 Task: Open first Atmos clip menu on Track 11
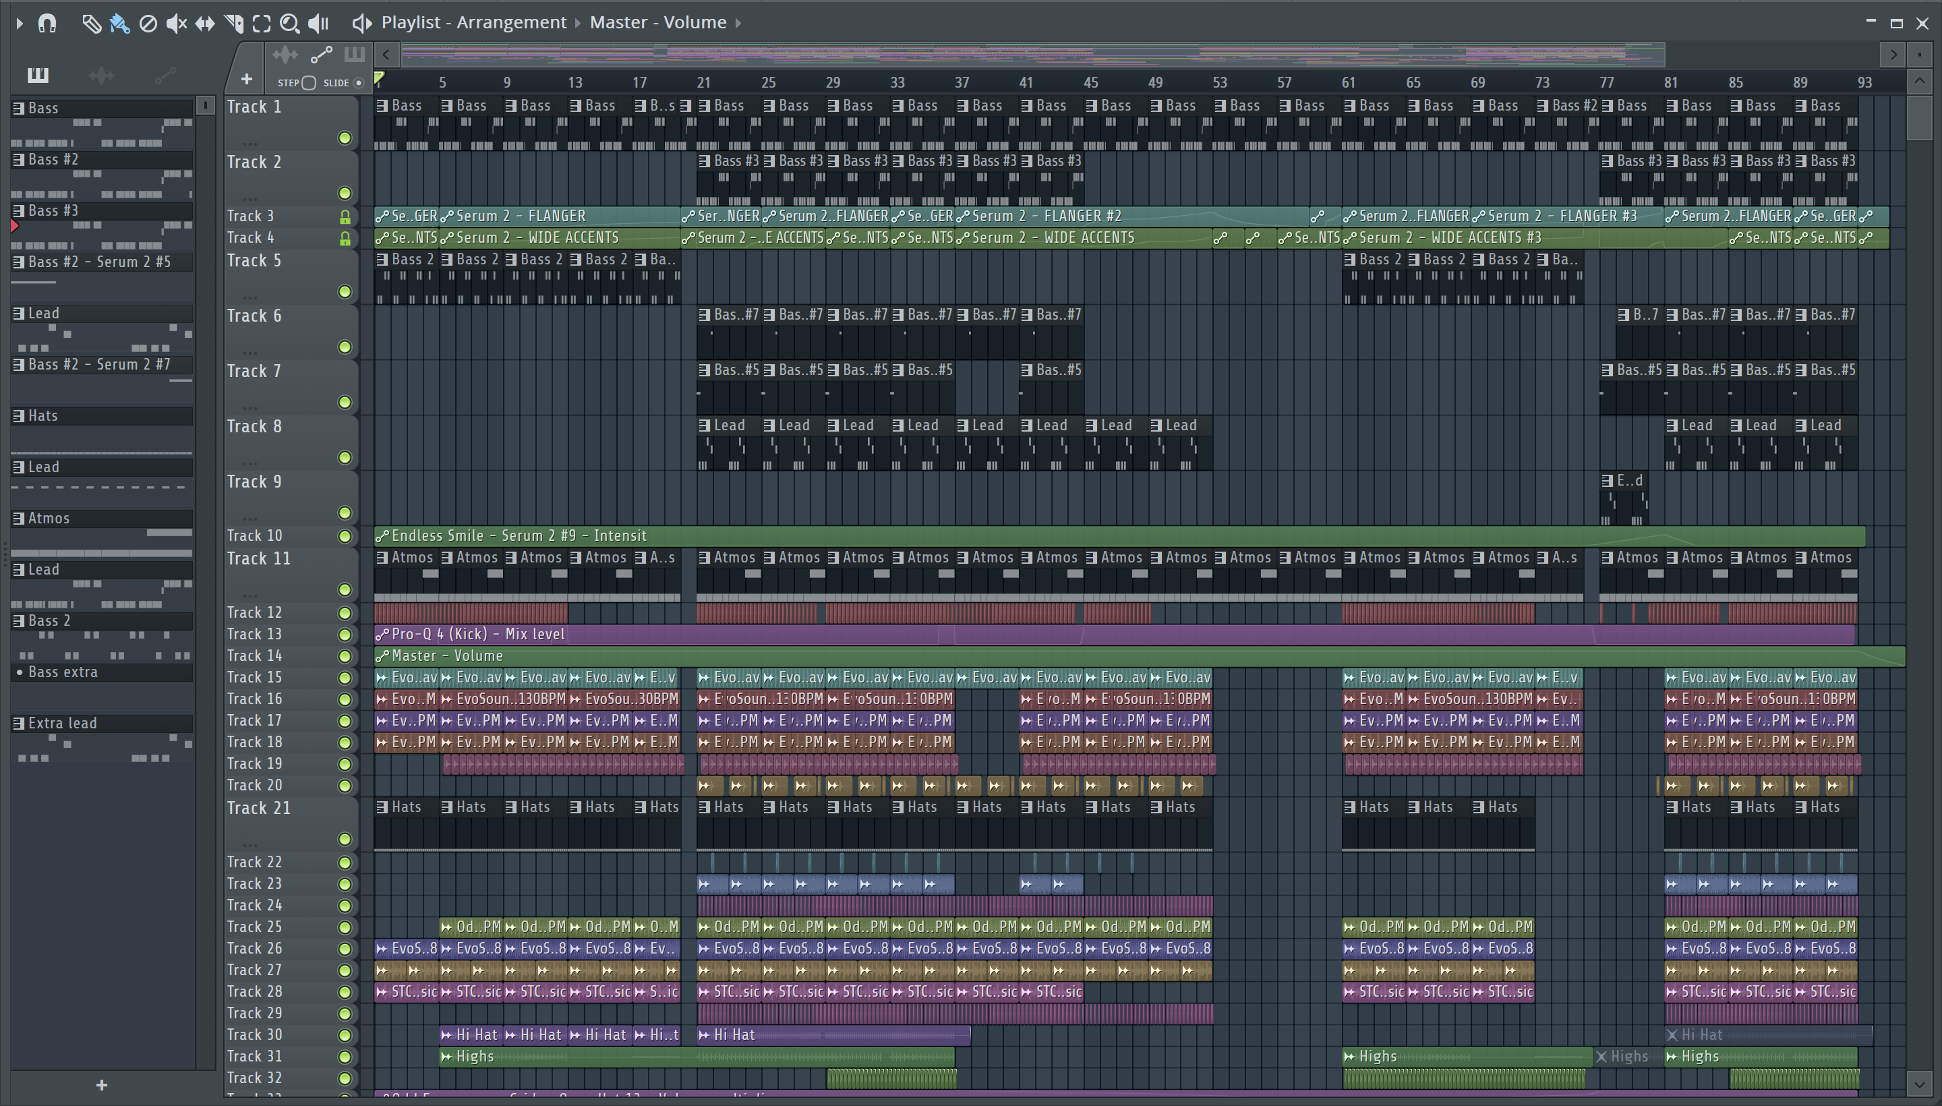coord(382,558)
